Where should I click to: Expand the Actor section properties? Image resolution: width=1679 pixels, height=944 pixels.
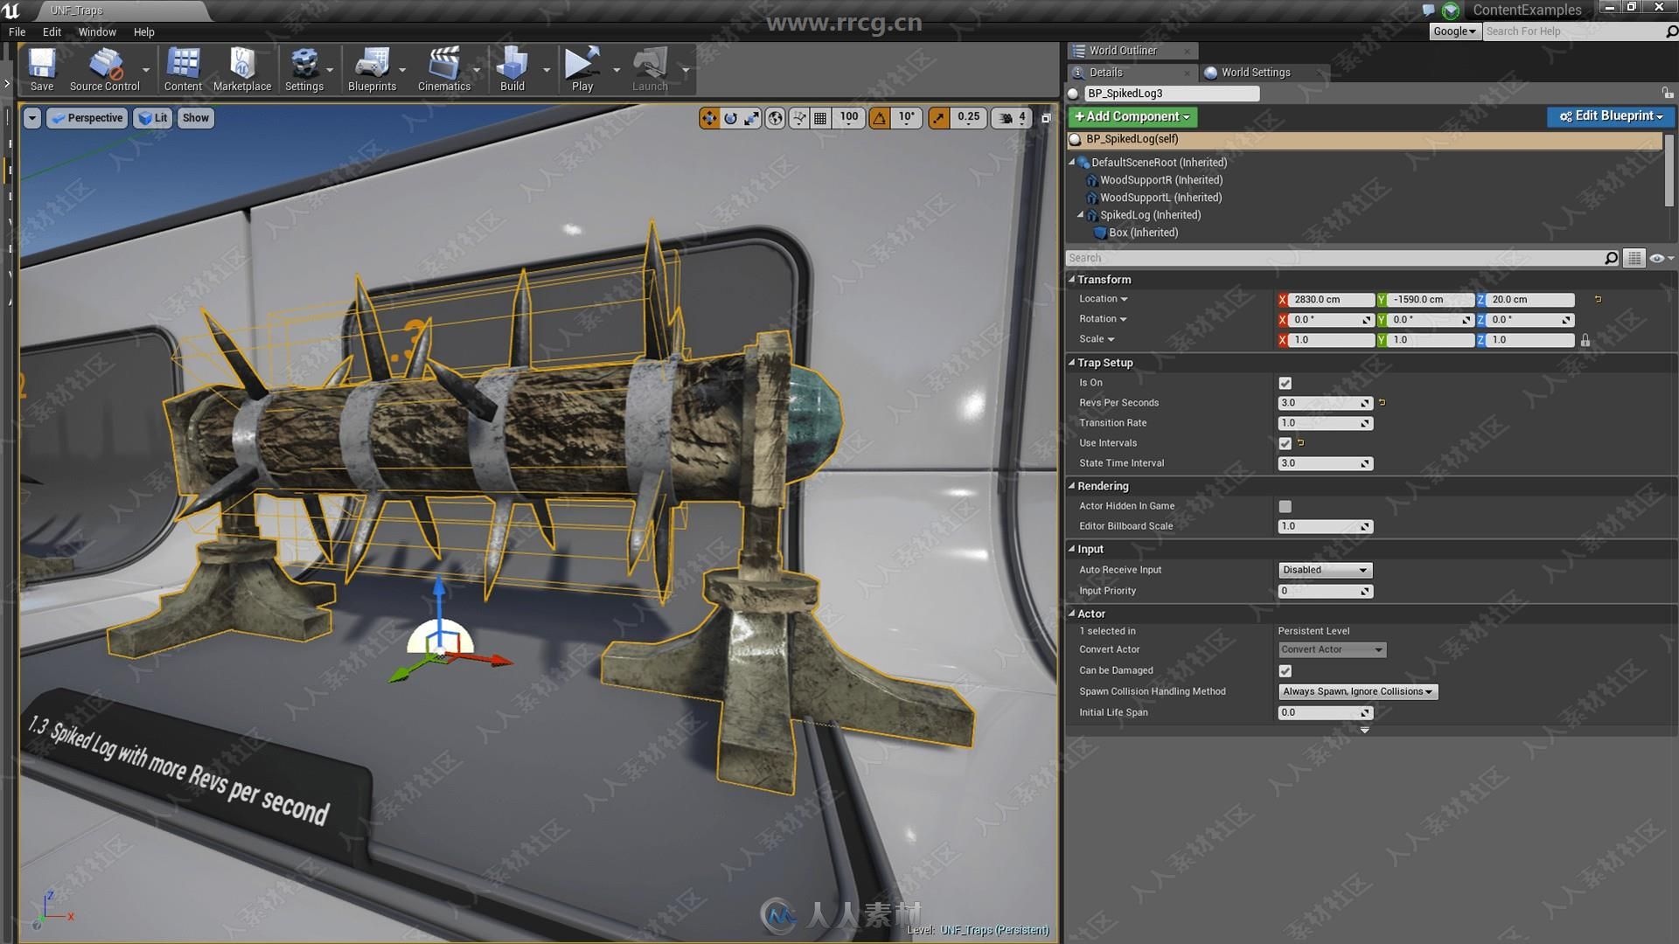(1071, 612)
